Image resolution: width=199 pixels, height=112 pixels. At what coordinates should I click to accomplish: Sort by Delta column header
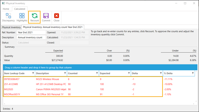(135, 73)
